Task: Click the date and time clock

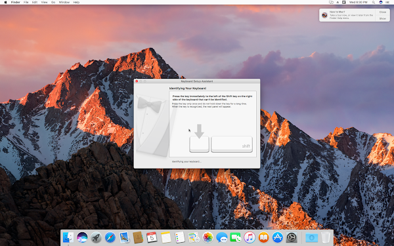Action: point(359,2)
